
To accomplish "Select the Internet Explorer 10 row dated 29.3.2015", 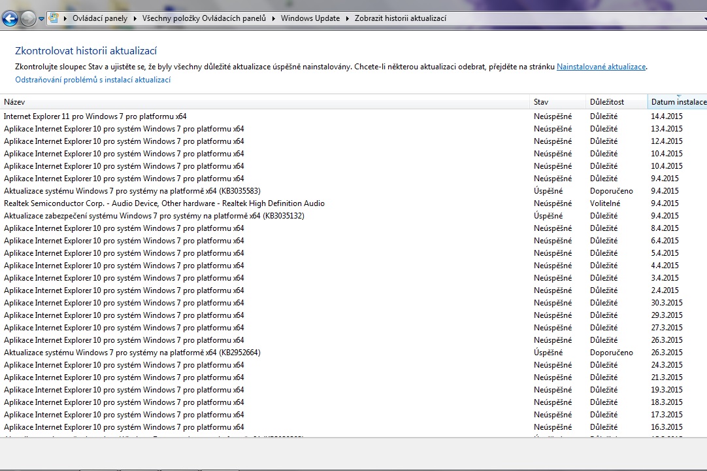I will pos(354,315).
